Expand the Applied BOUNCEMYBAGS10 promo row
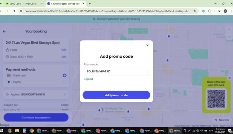 36,94
